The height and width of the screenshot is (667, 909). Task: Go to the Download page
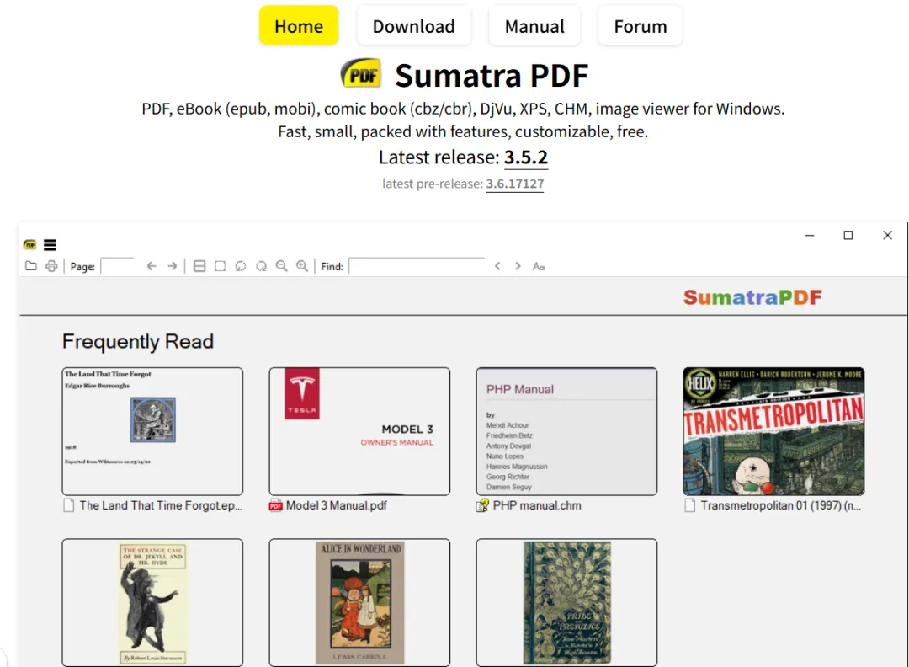click(x=413, y=25)
